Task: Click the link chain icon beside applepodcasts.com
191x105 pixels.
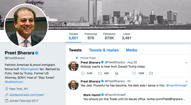Action: tap(7, 95)
